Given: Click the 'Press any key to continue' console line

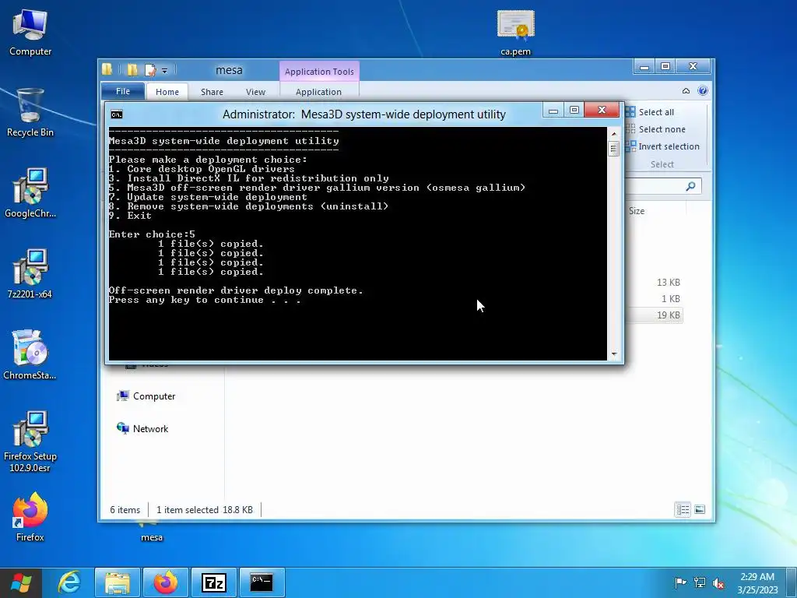Looking at the screenshot, I should click(205, 300).
